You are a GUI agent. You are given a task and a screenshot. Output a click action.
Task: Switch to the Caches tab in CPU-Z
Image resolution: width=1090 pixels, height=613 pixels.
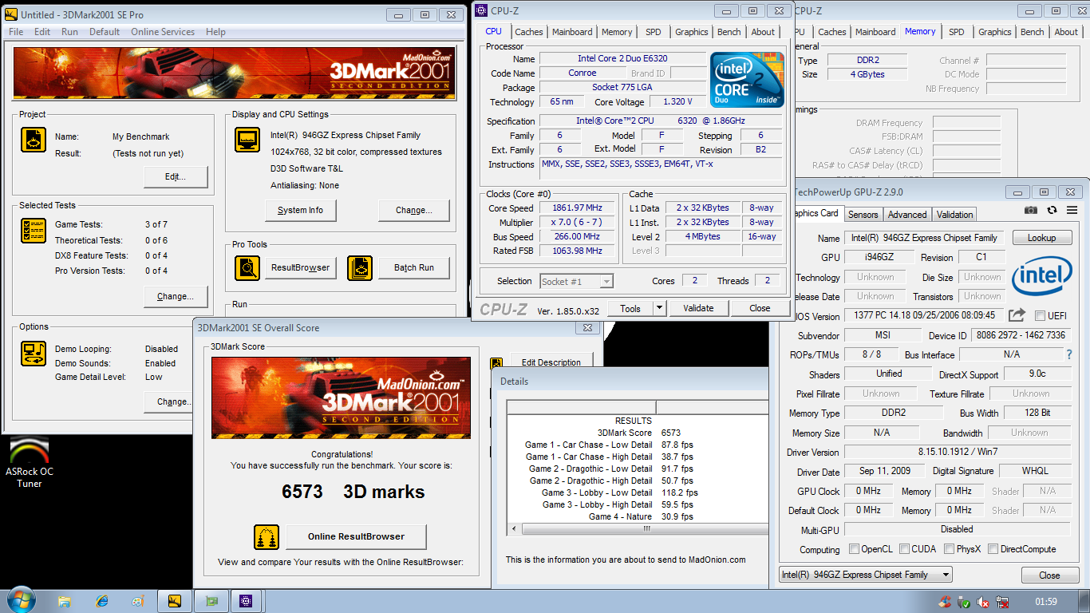pyautogui.click(x=528, y=32)
